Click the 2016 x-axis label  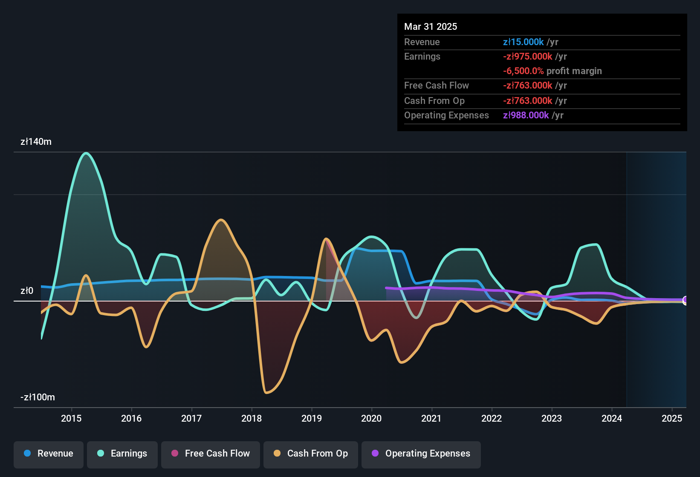pyautogui.click(x=131, y=418)
